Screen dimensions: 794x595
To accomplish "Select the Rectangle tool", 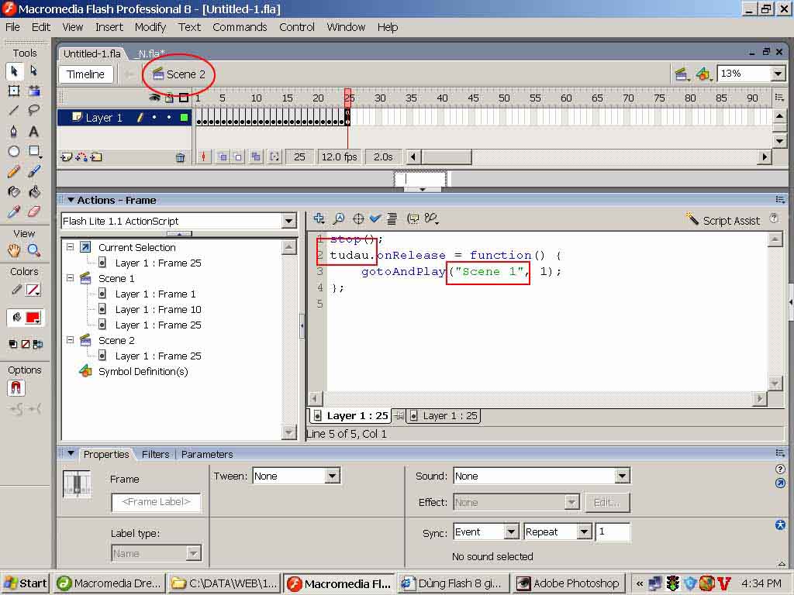I will [34, 151].
